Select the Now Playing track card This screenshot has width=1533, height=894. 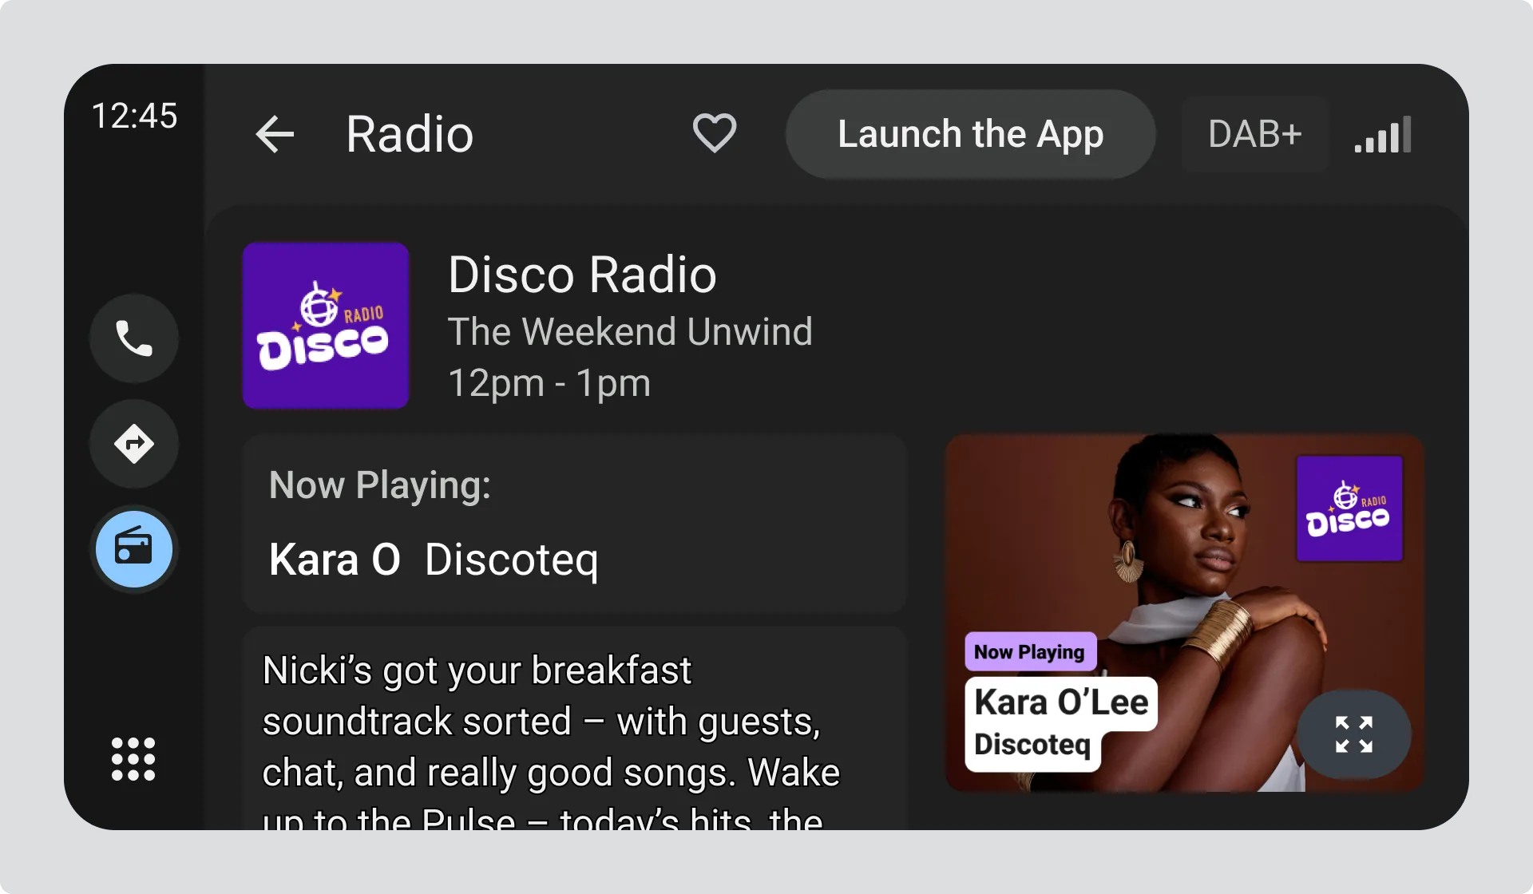(x=575, y=524)
